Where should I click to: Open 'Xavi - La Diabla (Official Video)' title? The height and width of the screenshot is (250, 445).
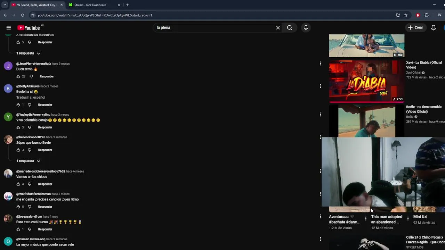(x=424, y=65)
